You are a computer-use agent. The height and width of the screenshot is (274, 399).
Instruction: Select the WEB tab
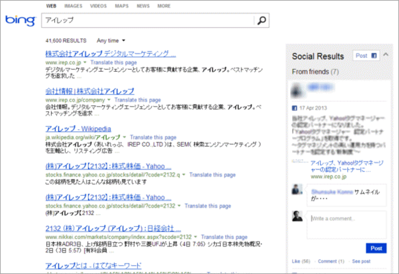pyautogui.click(x=51, y=6)
